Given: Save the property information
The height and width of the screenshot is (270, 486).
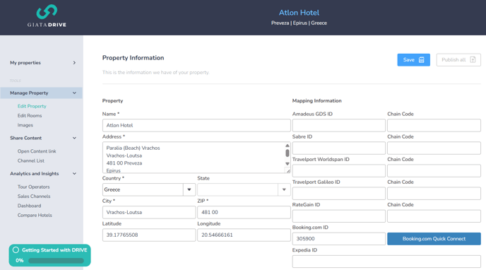Looking at the screenshot, I should (x=413, y=60).
